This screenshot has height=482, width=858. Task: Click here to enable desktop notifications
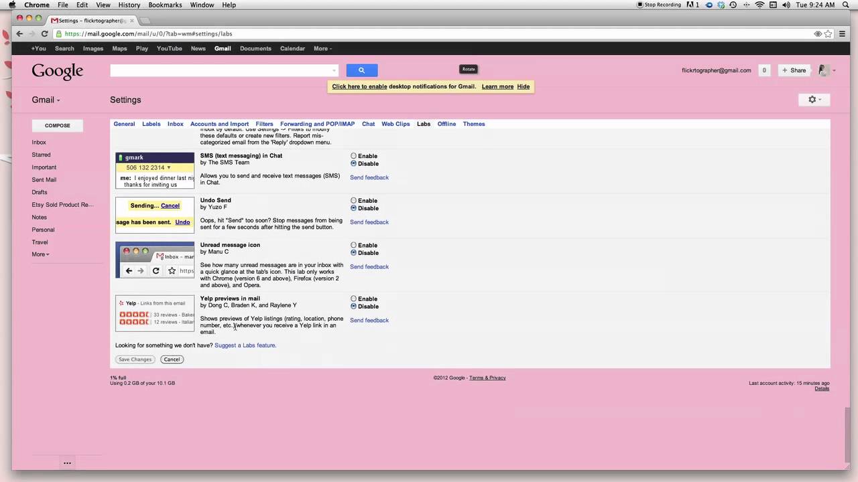click(359, 86)
